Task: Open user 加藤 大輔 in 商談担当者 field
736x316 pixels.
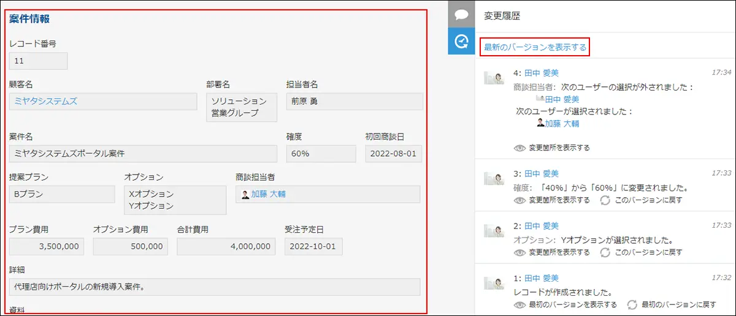Action: click(268, 194)
